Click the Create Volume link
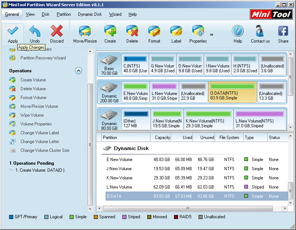296x230 pixels. [x=33, y=80]
